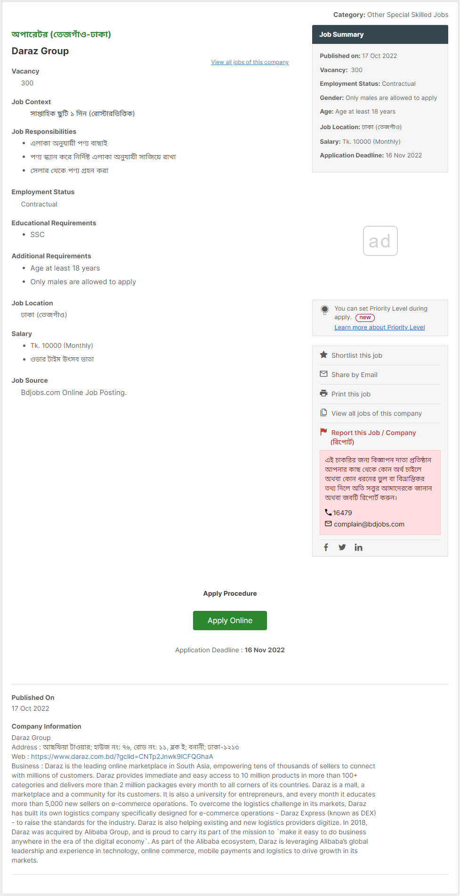This screenshot has width=460, height=896.
Task: Click 'Employment Status: Contractual' in summary
Action: 368,83
